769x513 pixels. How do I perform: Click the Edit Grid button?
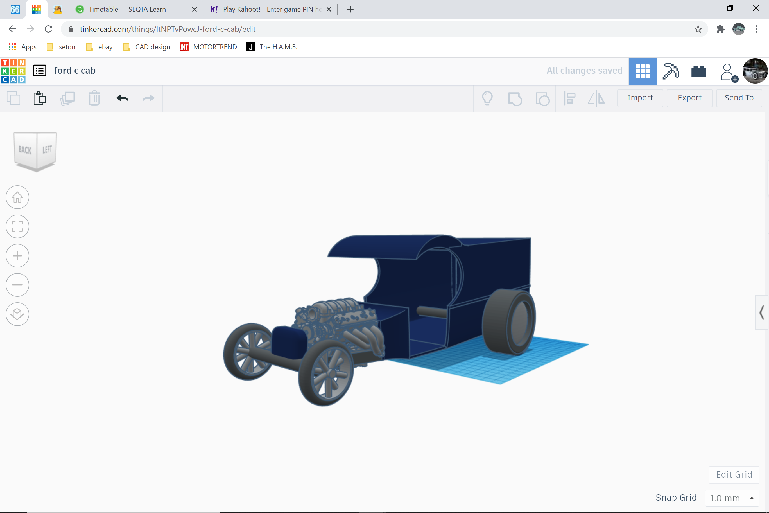734,474
